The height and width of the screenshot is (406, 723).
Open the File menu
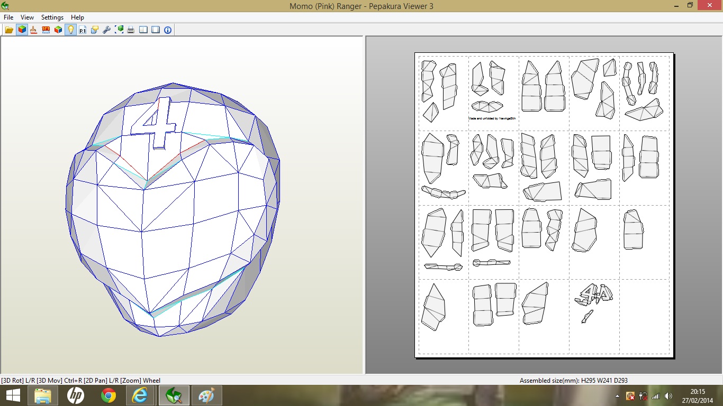[x=8, y=17]
